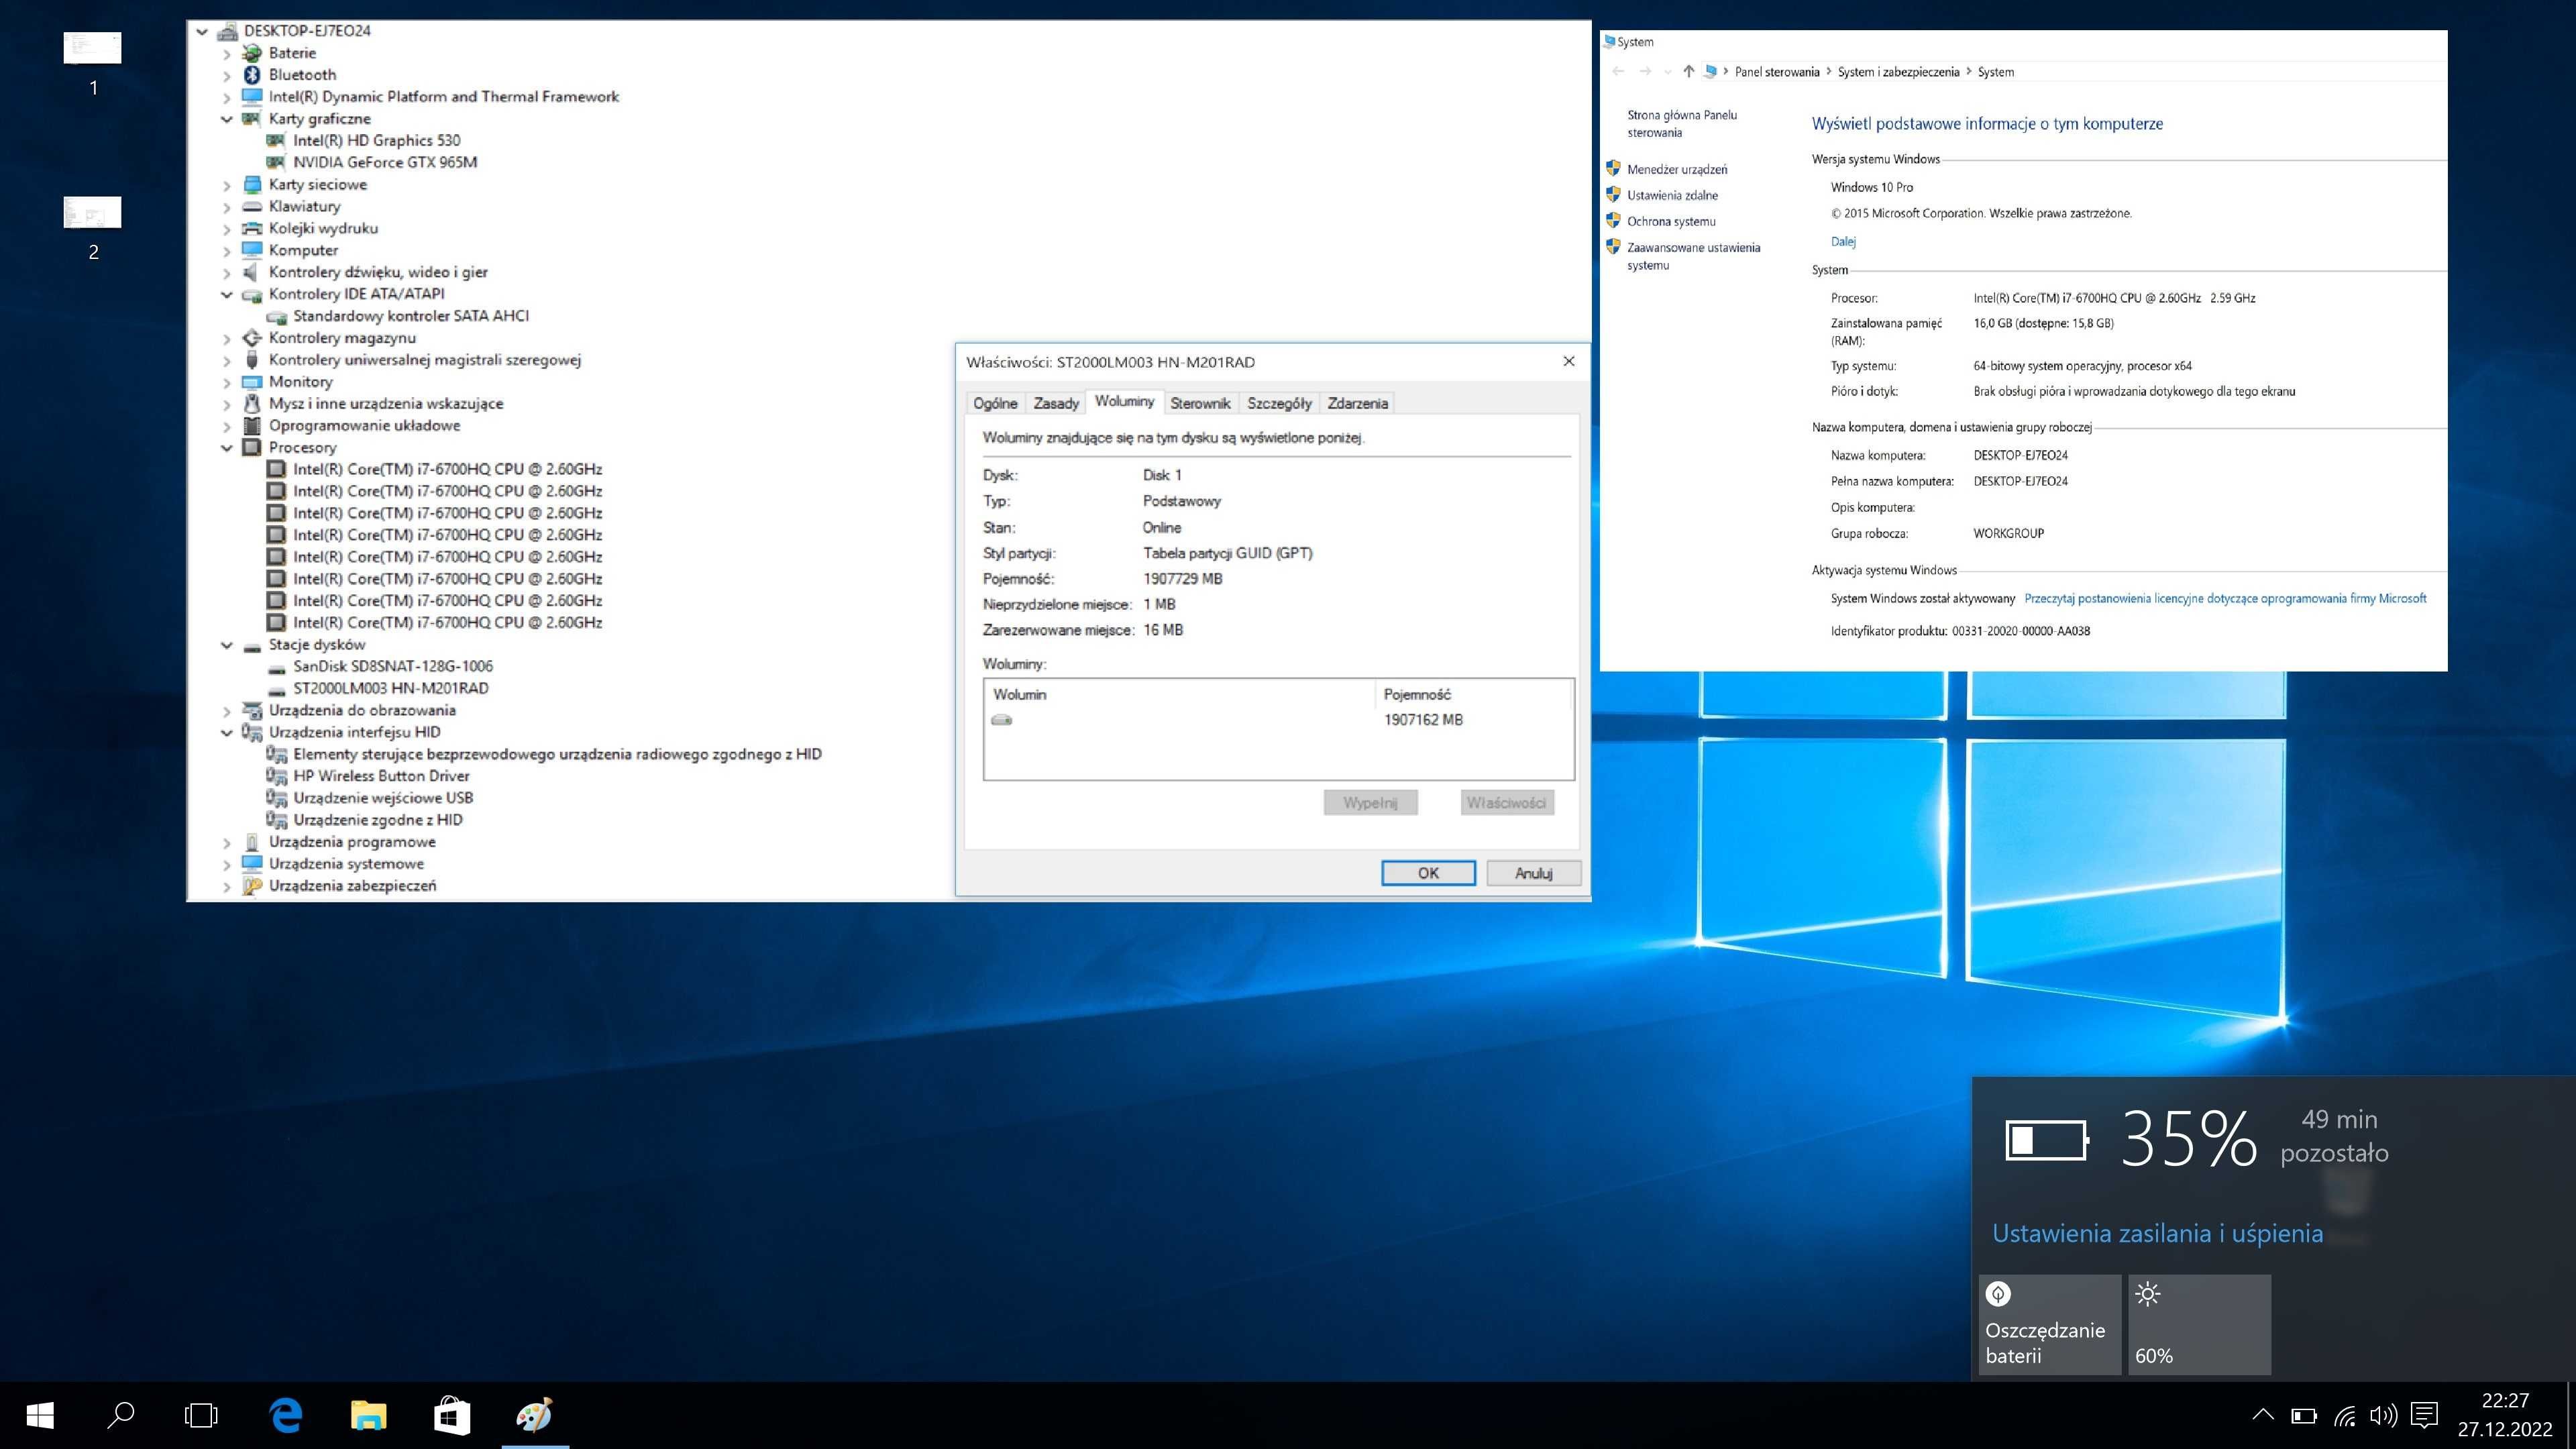
Task: Click the Dalej link under Windows version
Action: (x=1843, y=241)
